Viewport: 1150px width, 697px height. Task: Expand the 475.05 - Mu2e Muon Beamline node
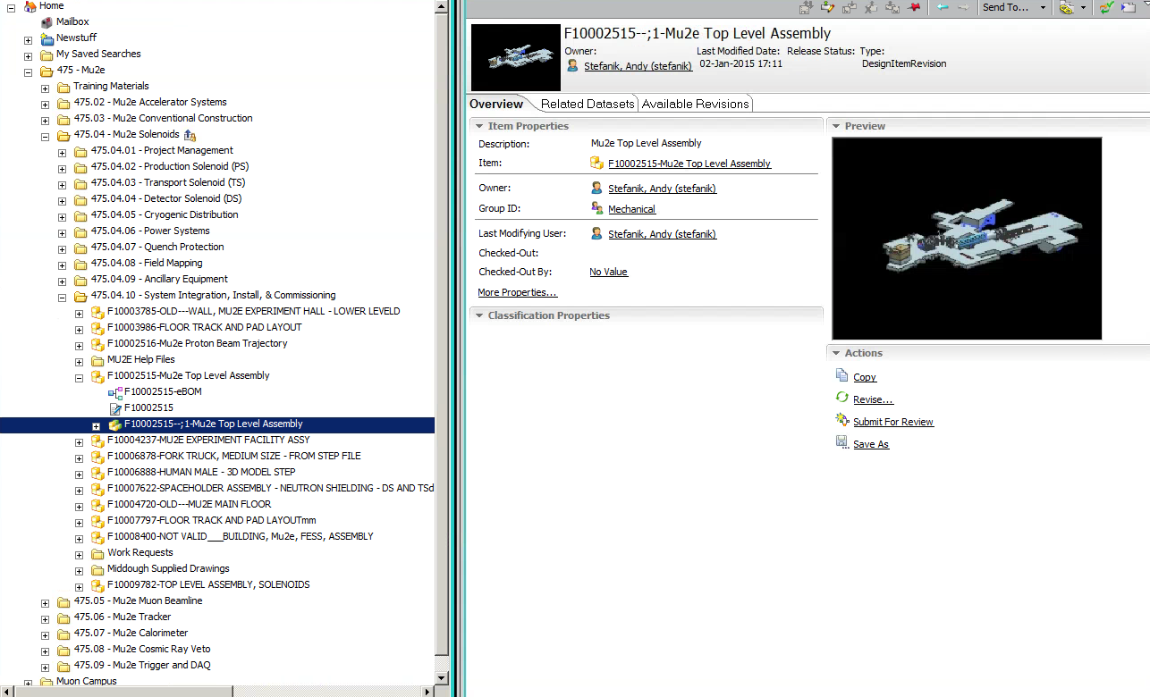pos(45,600)
